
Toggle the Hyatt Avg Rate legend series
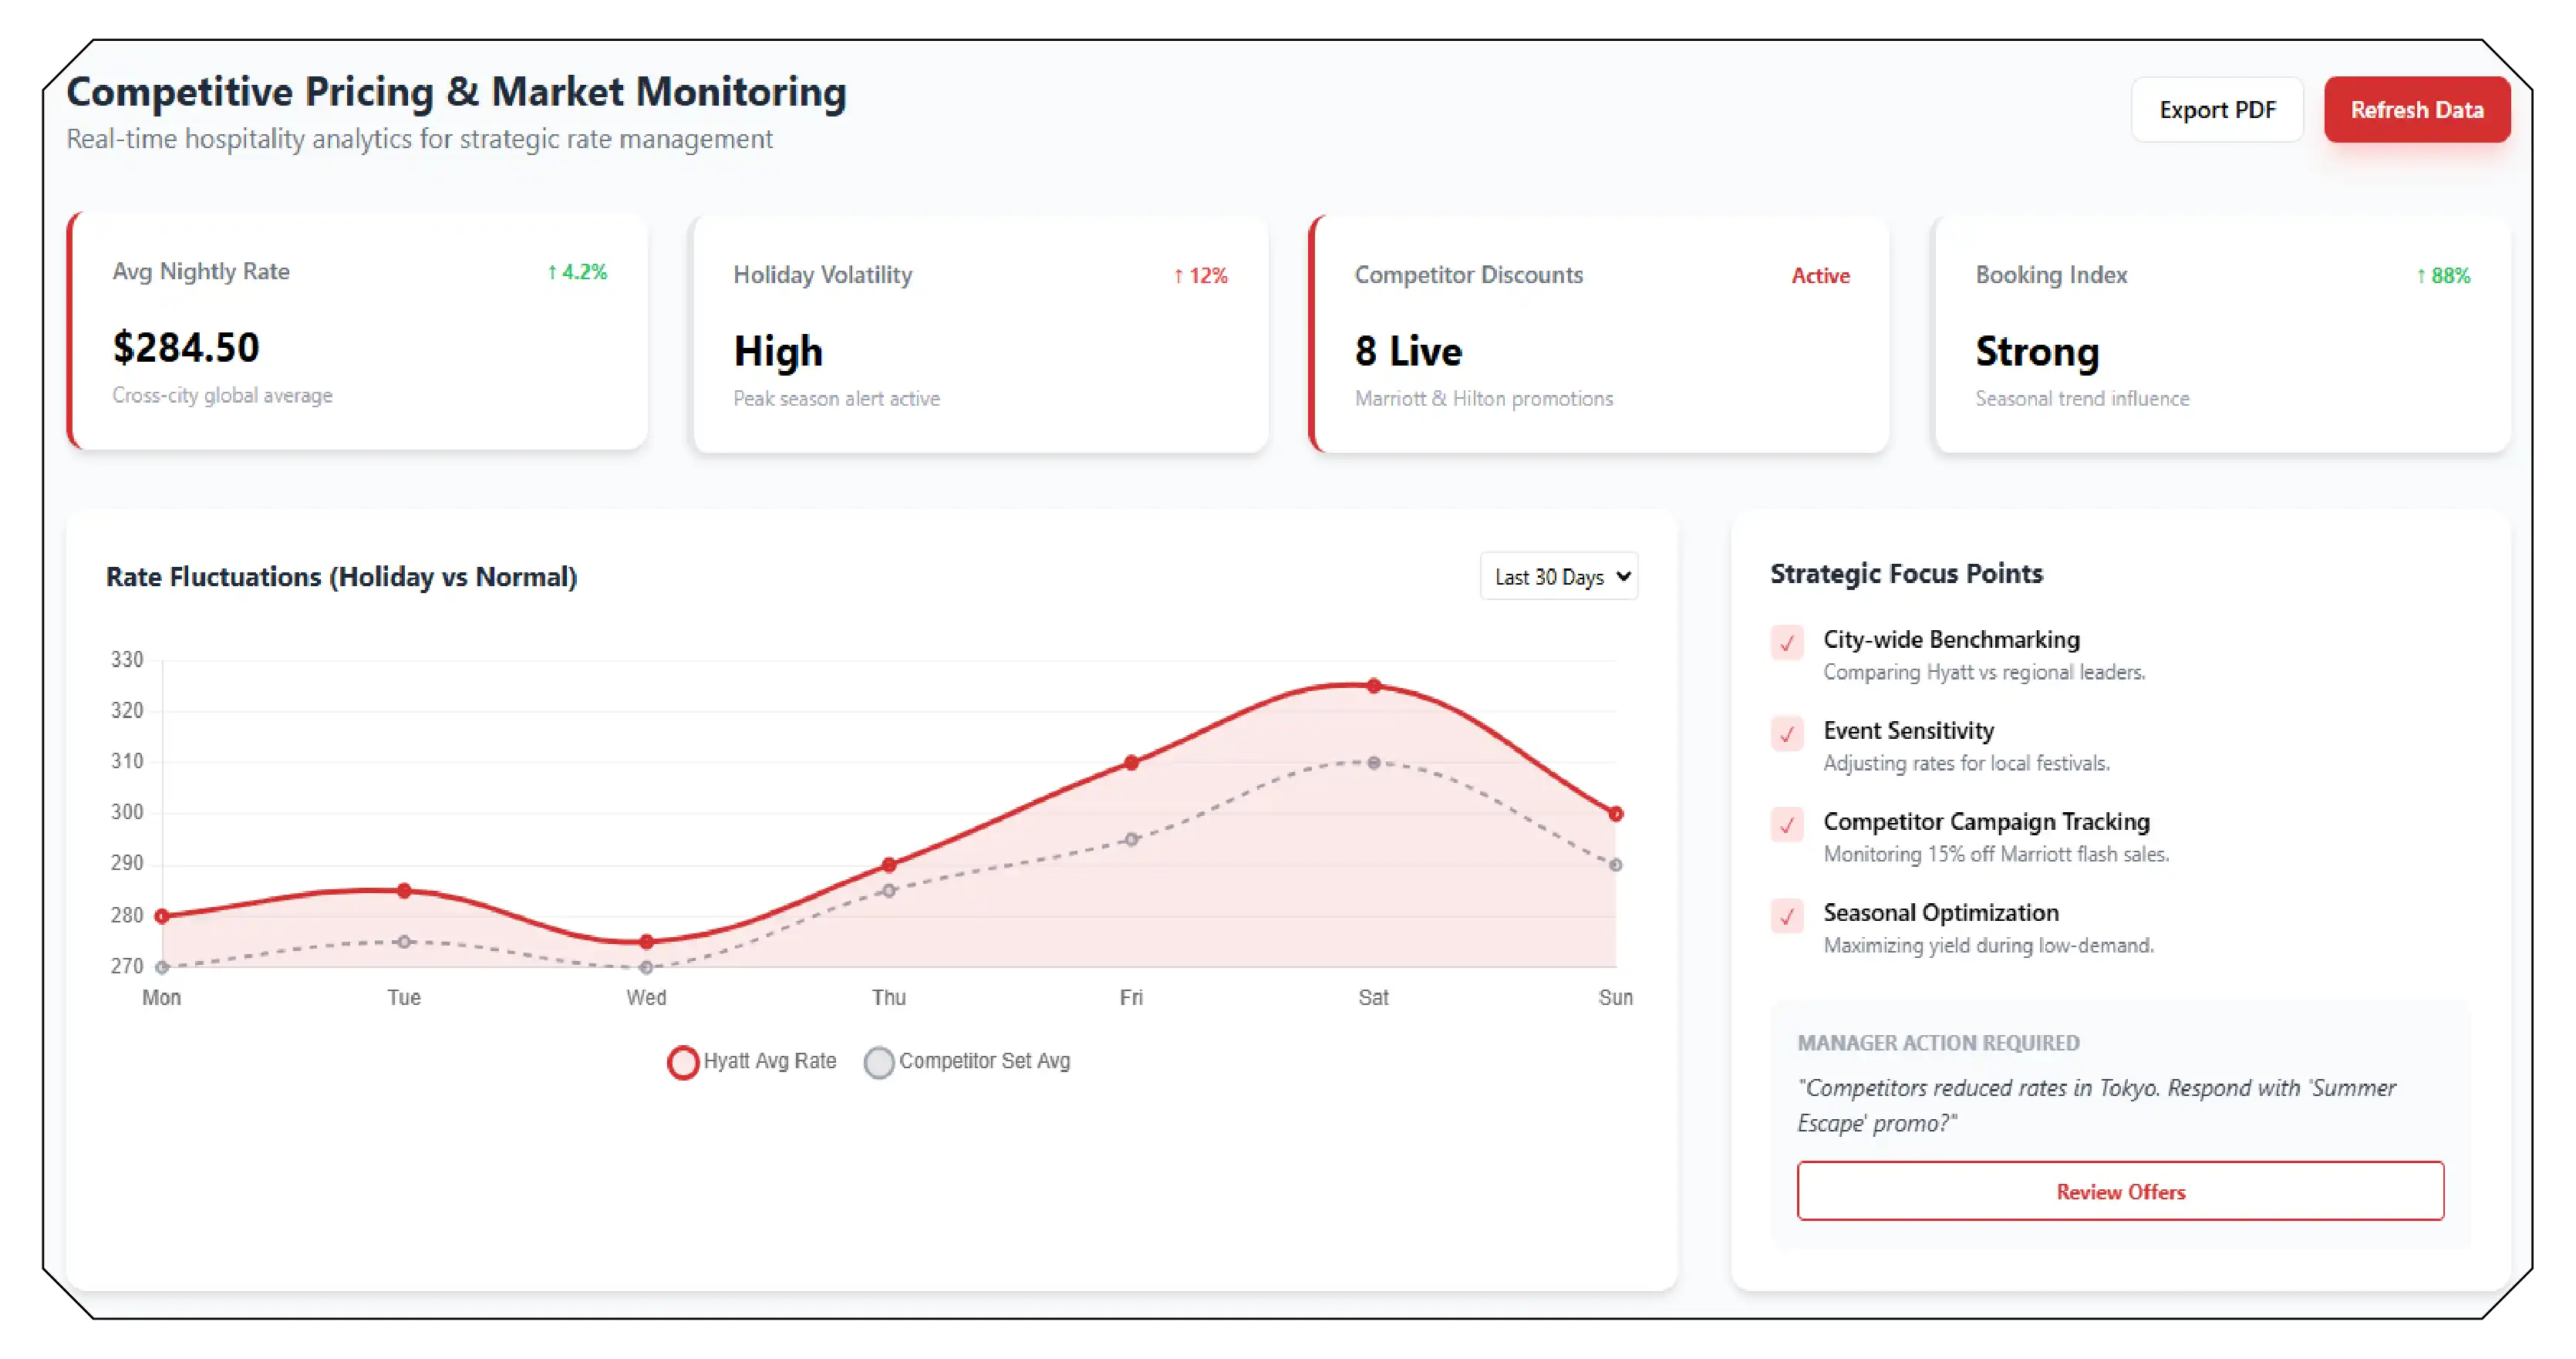(751, 1062)
